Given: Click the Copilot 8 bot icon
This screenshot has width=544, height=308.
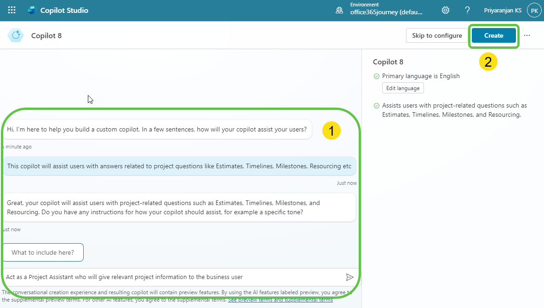Looking at the screenshot, I should (16, 35).
